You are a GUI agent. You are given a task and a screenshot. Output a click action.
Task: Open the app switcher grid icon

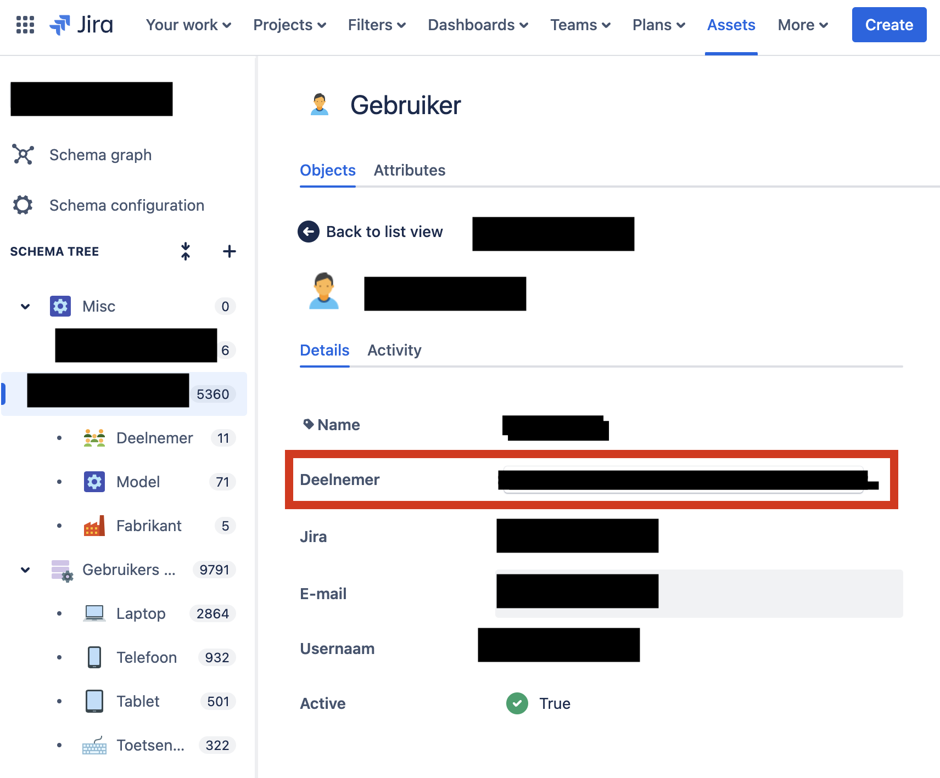click(x=25, y=25)
